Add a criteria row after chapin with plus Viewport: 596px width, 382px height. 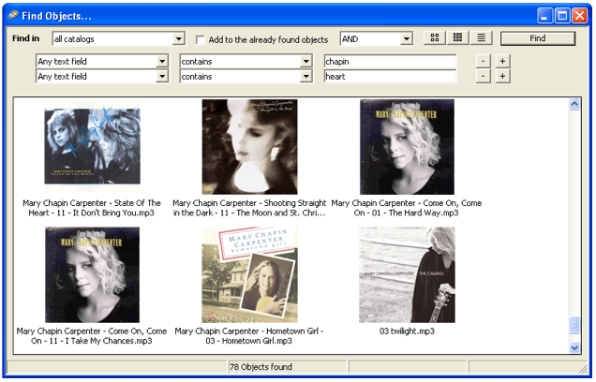click(502, 61)
